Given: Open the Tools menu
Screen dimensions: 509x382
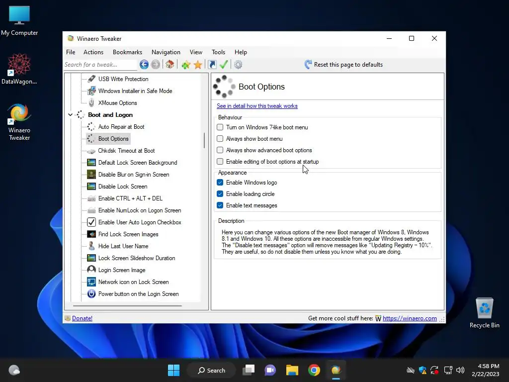Looking at the screenshot, I should tap(218, 52).
